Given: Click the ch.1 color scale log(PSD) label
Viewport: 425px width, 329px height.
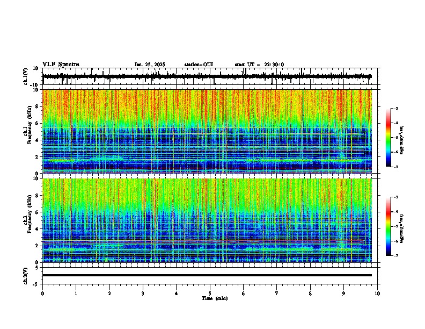Looking at the screenshot, I should click(x=402, y=140).
